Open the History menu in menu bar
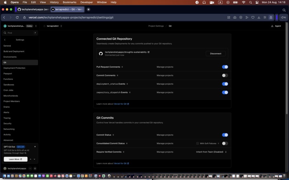The width and height of the screenshot is (289, 180). pyautogui.click(x=54, y=2)
